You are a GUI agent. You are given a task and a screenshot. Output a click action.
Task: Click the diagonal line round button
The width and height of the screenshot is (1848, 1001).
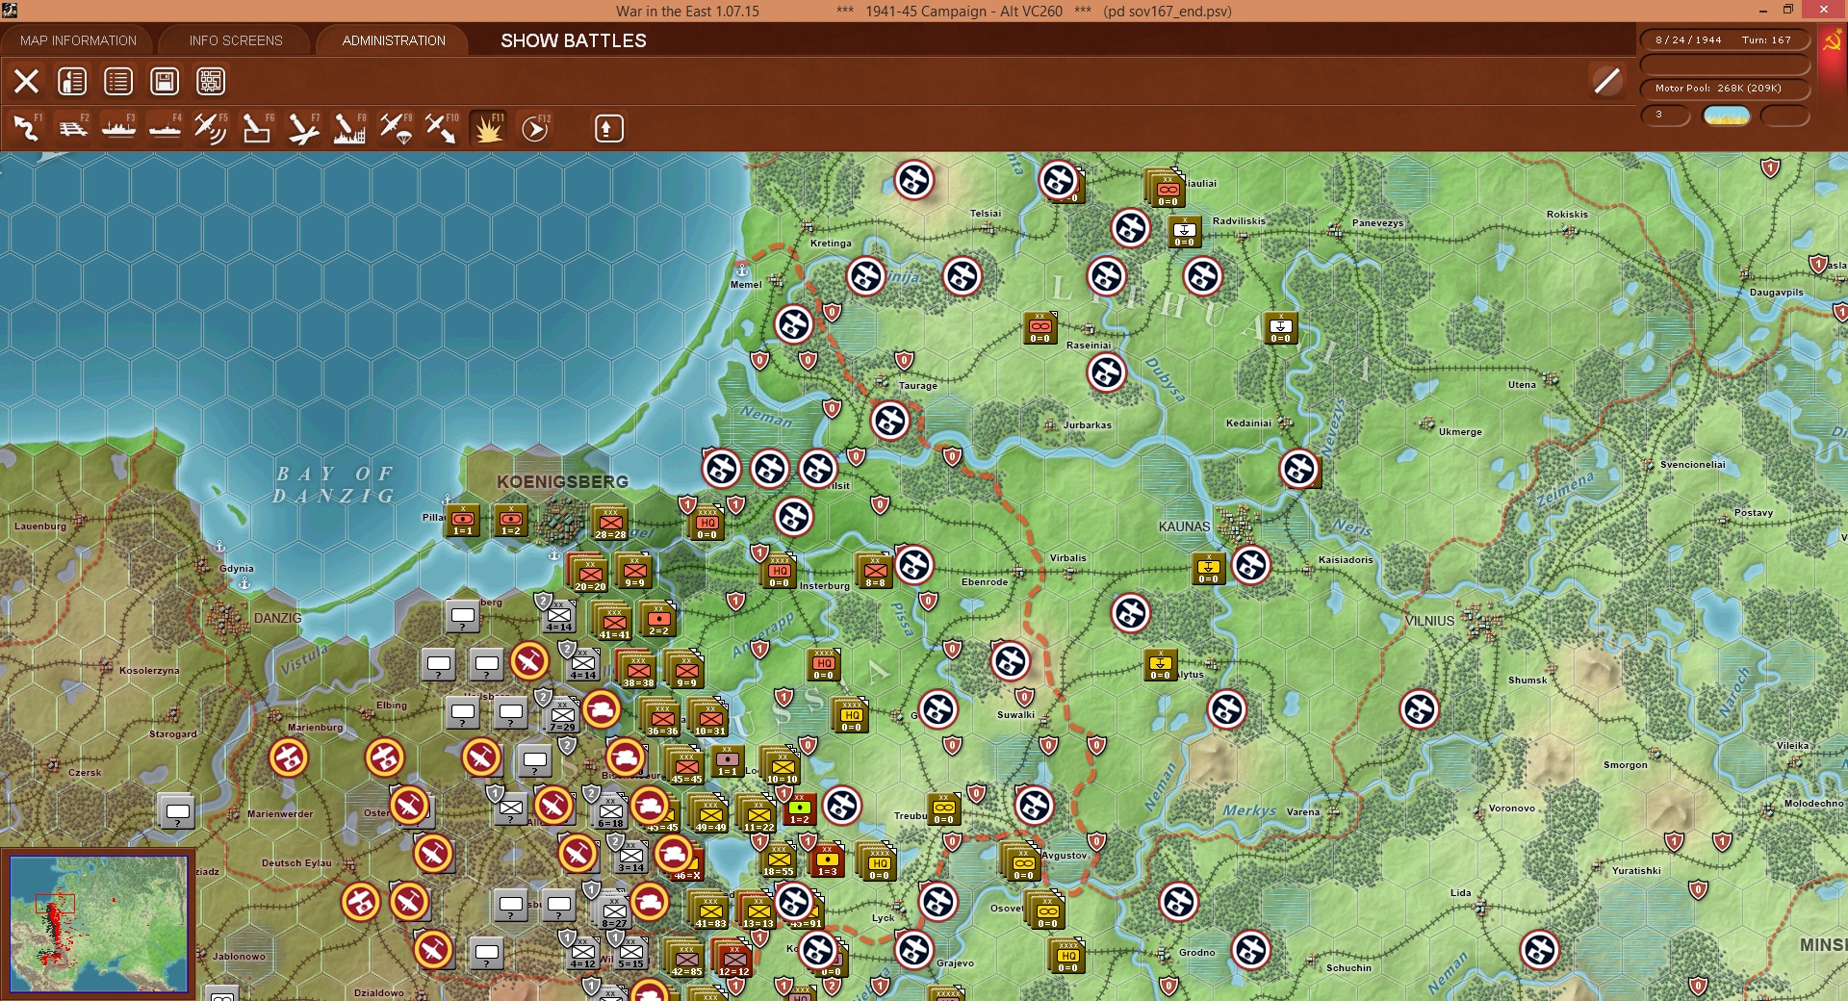coord(1606,81)
